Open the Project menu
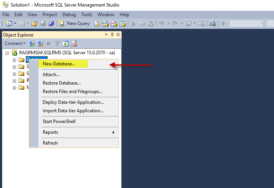274x188 pixels. coord(50,15)
